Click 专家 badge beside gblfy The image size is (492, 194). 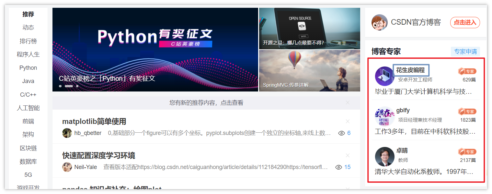(x=467, y=111)
